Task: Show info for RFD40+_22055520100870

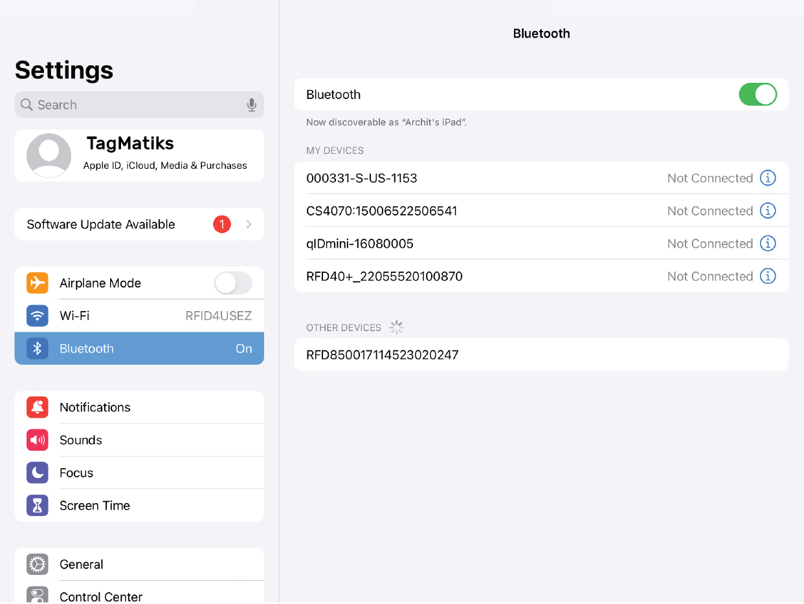Action: pyautogui.click(x=767, y=276)
